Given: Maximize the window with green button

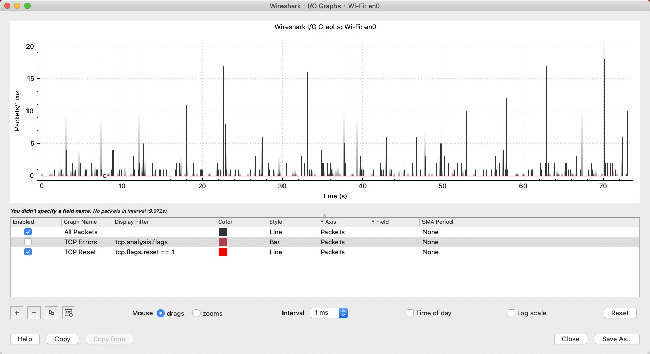Looking at the screenshot, I should point(27,6).
